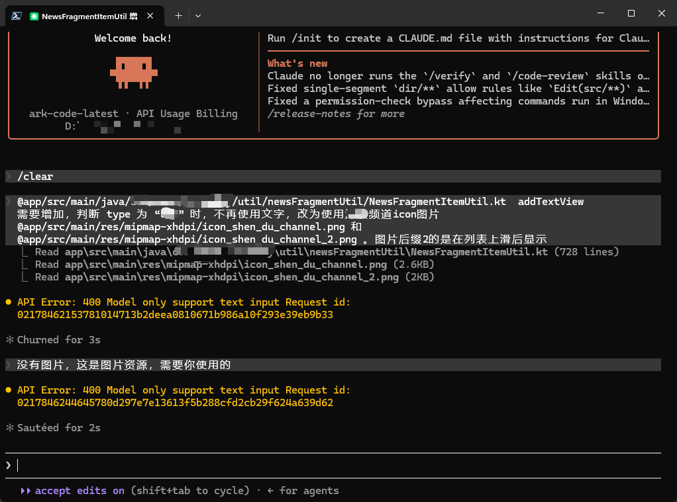Click the PowerShell icon on the tab
The width and height of the screenshot is (677, 502).
click(x=17, y=16)
